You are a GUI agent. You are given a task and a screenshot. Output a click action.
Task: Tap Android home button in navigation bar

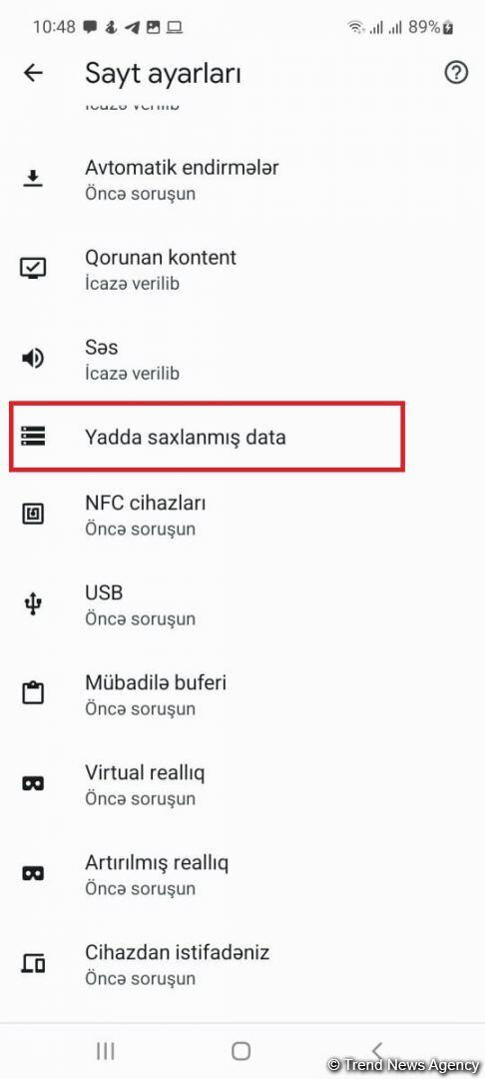click(x=242, y=1051)
